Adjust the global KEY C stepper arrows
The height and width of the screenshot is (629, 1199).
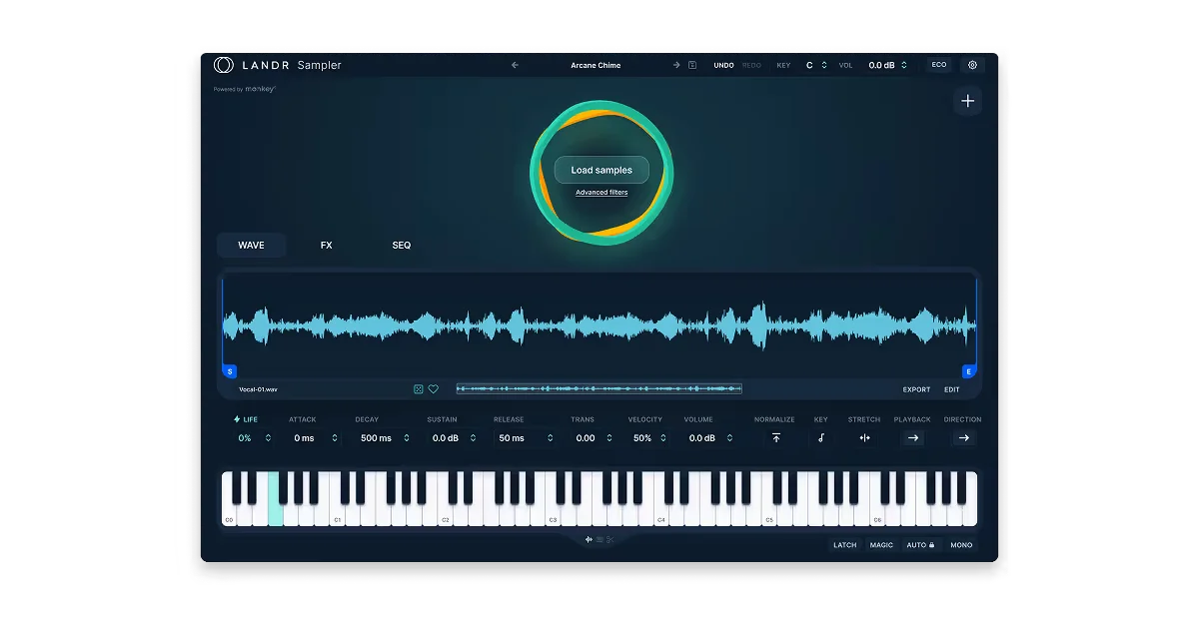(x=824, y=65)
